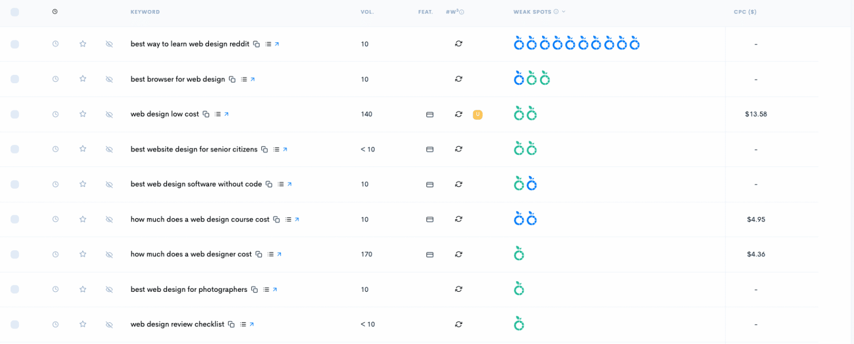
Task: Expand the Weak Spots sort chevron
Action: 564,12
